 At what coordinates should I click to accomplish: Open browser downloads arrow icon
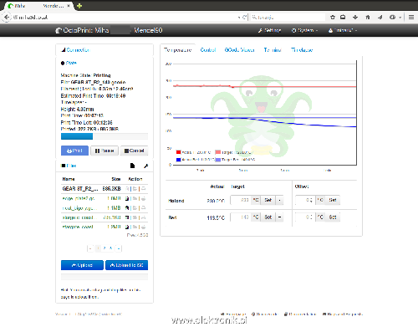point(355,18)
